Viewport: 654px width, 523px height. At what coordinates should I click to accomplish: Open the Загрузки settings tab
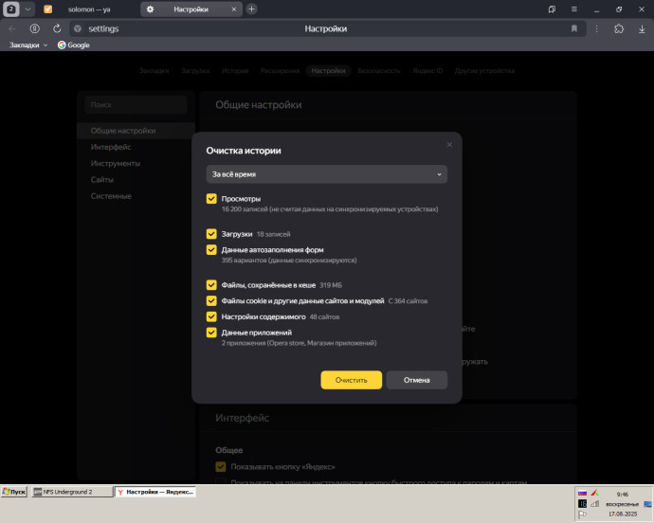point(195,71)
